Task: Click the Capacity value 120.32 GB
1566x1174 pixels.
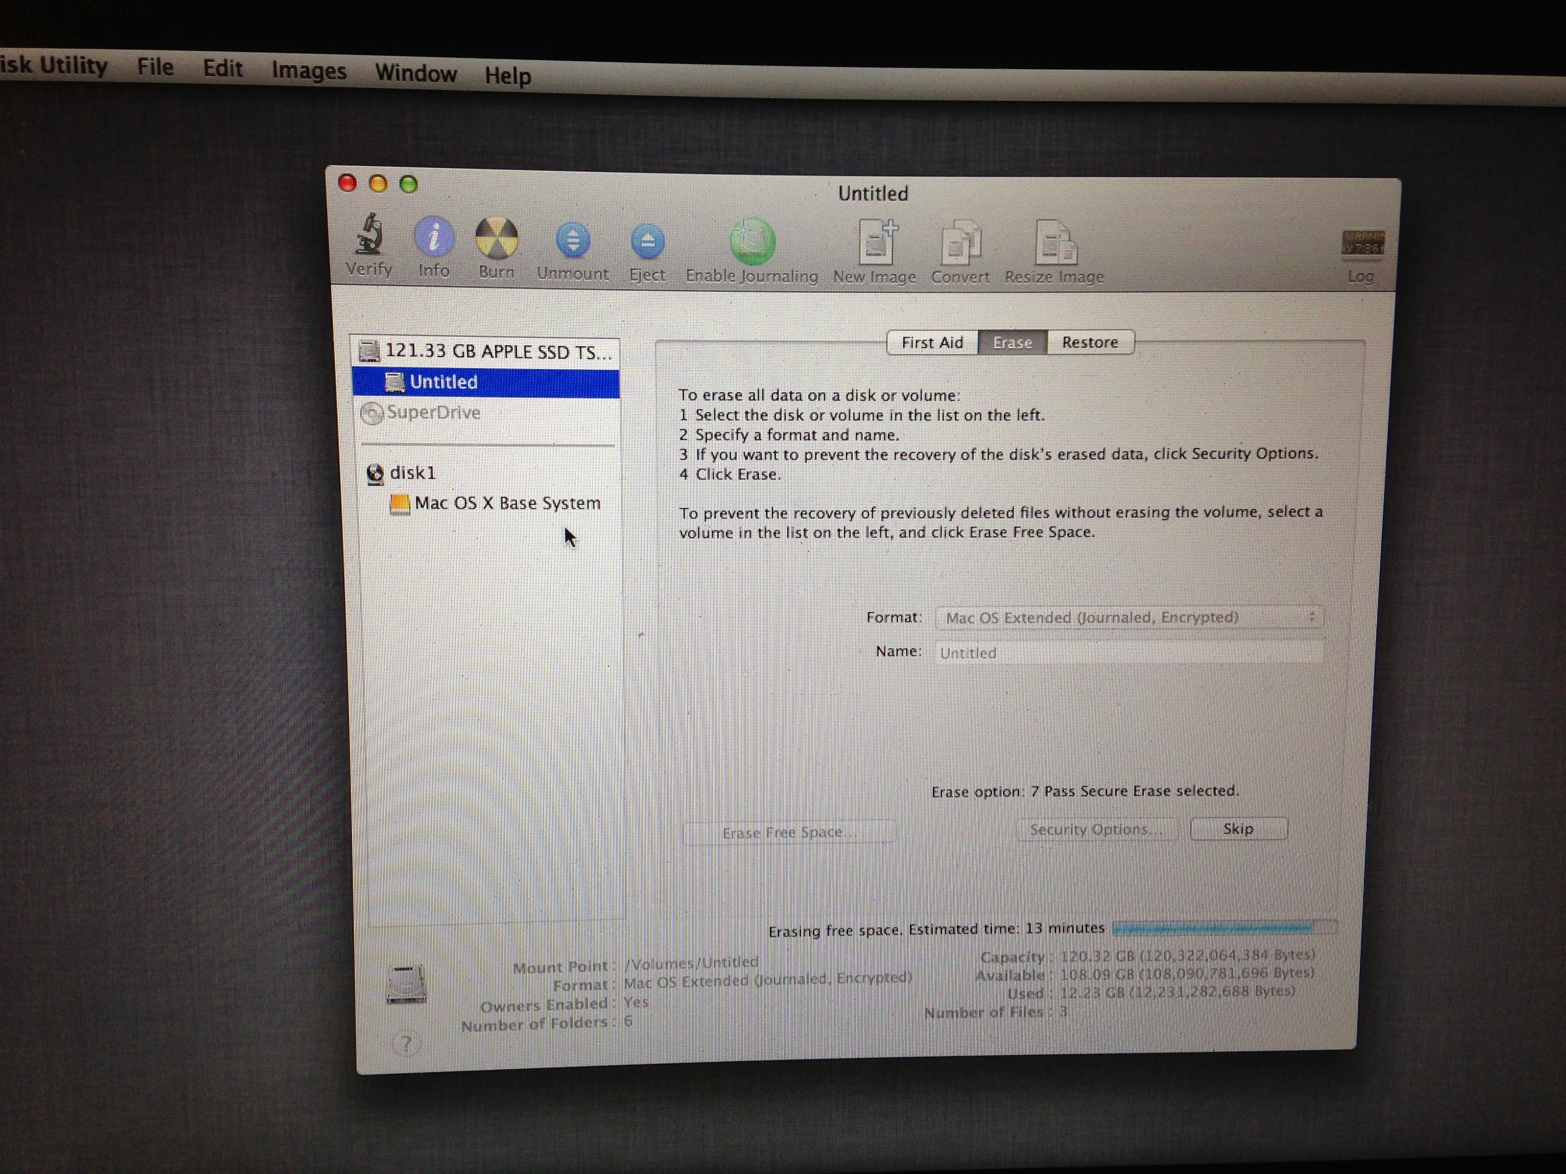Action: tap(1187, 955)
